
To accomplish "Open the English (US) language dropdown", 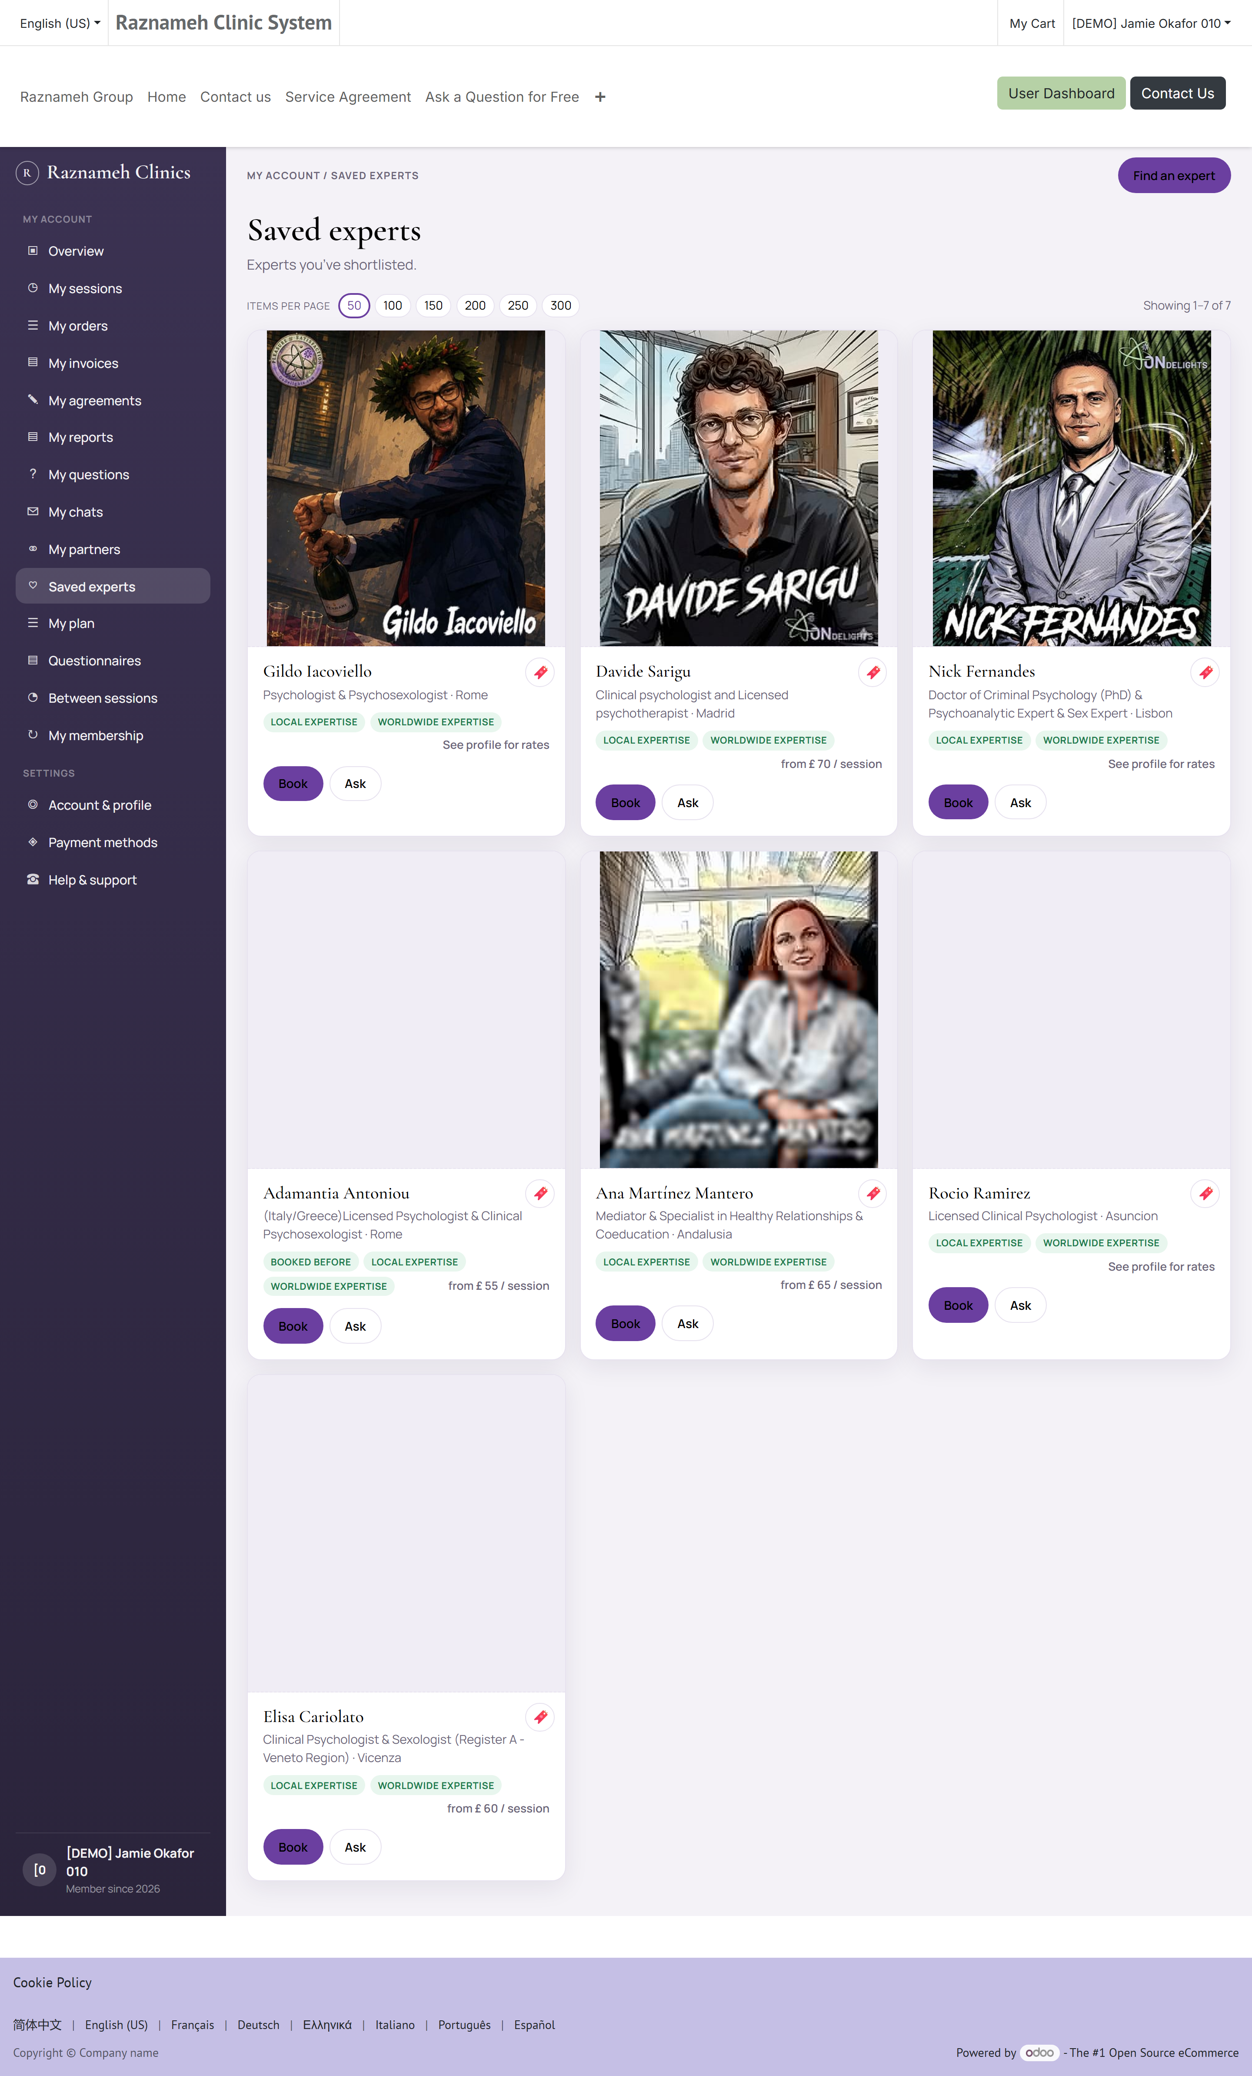I will coord(60,23).
